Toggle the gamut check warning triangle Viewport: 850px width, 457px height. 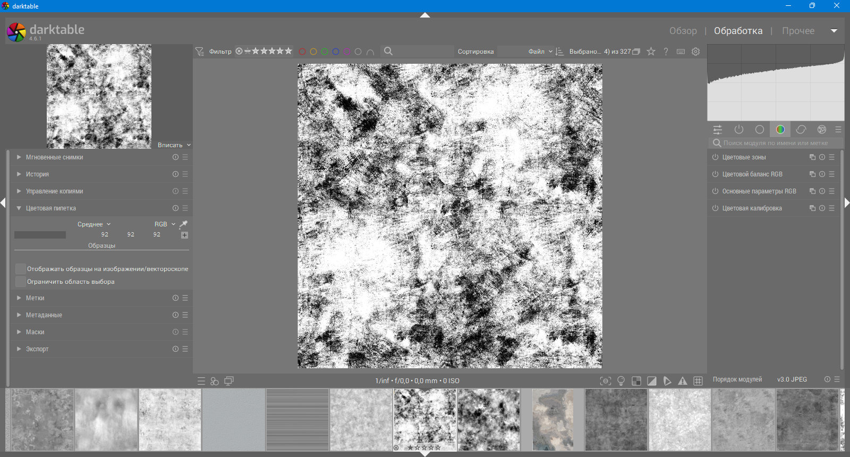pos(683,381)
